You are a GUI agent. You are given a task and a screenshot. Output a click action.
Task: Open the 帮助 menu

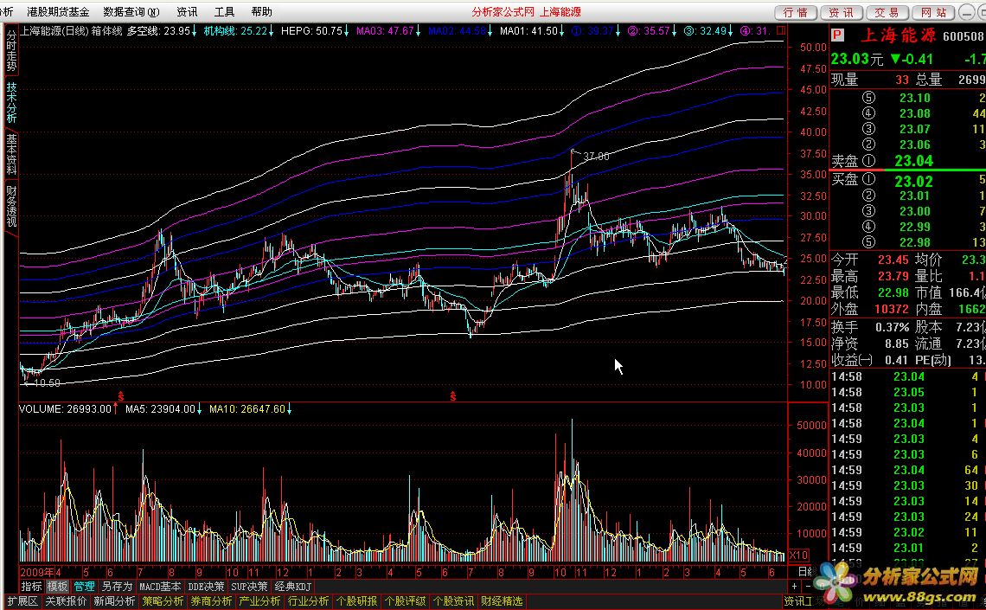261,12
